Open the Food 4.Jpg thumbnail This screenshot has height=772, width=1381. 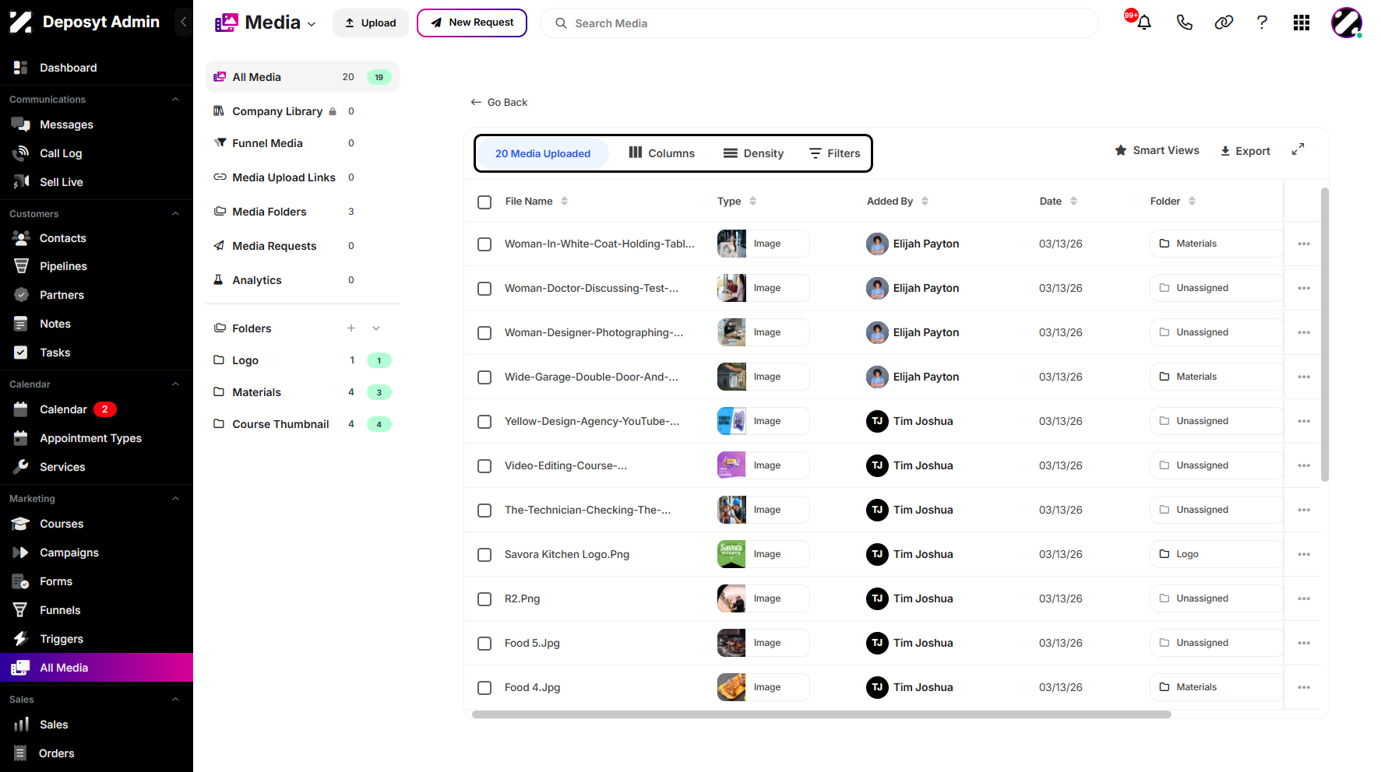pyautogui.click(x=731, y=687)
